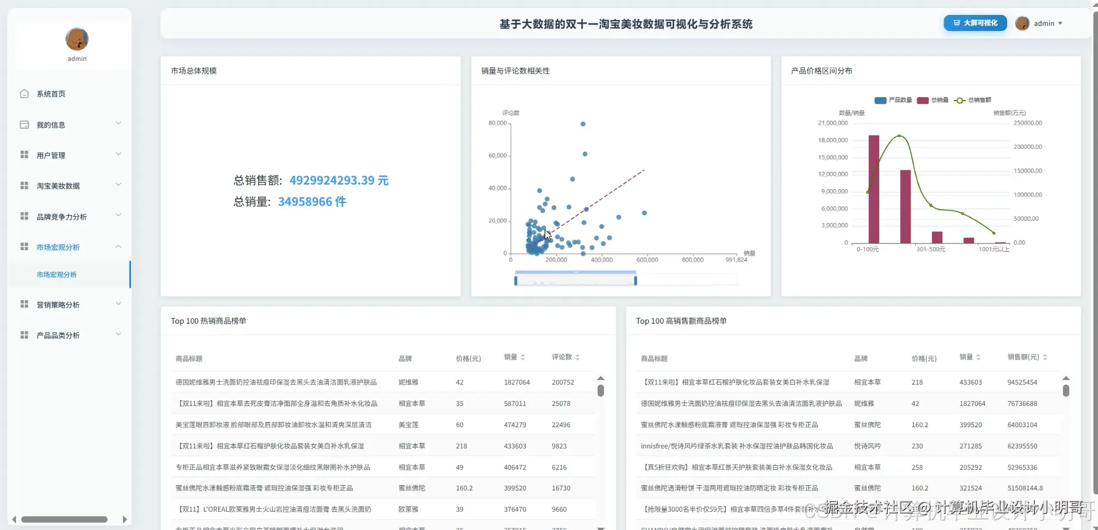Expand the 营销策略分析 submenu chevron
This screenshot has height=530, width=1098.
(118, 304)
